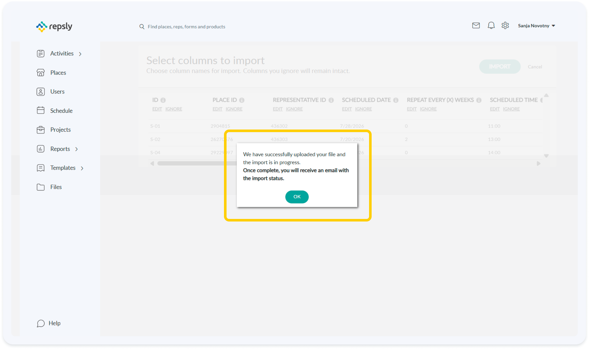
Task: Expand the Reports submenu chevron
Action: [77, 149]
